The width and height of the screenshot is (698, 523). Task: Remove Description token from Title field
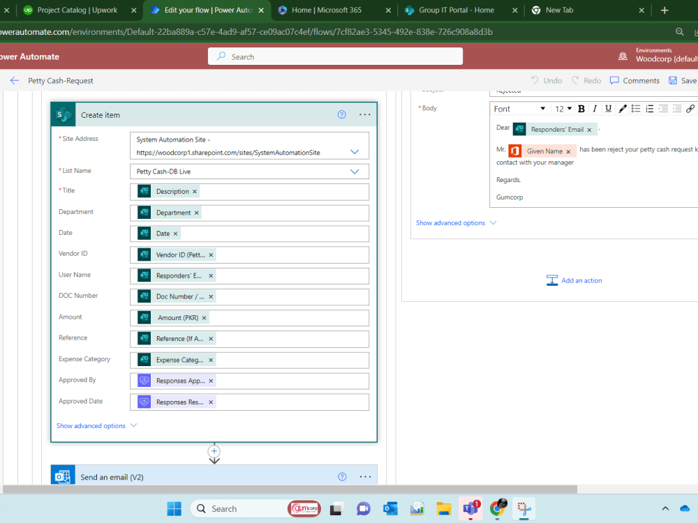point(195,192)
